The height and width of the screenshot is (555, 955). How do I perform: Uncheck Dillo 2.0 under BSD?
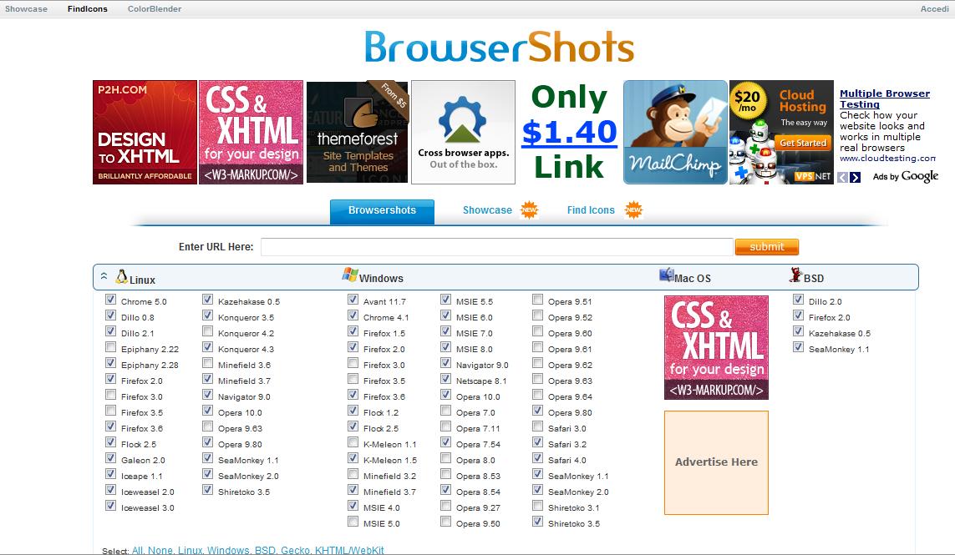coord(799,300)
